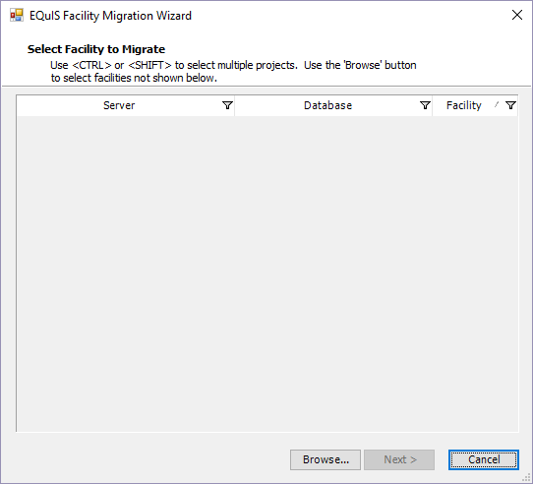This screenshot has width=533, height=484.
Task: Click the Browse... button
Action: [x=326, y=459]
